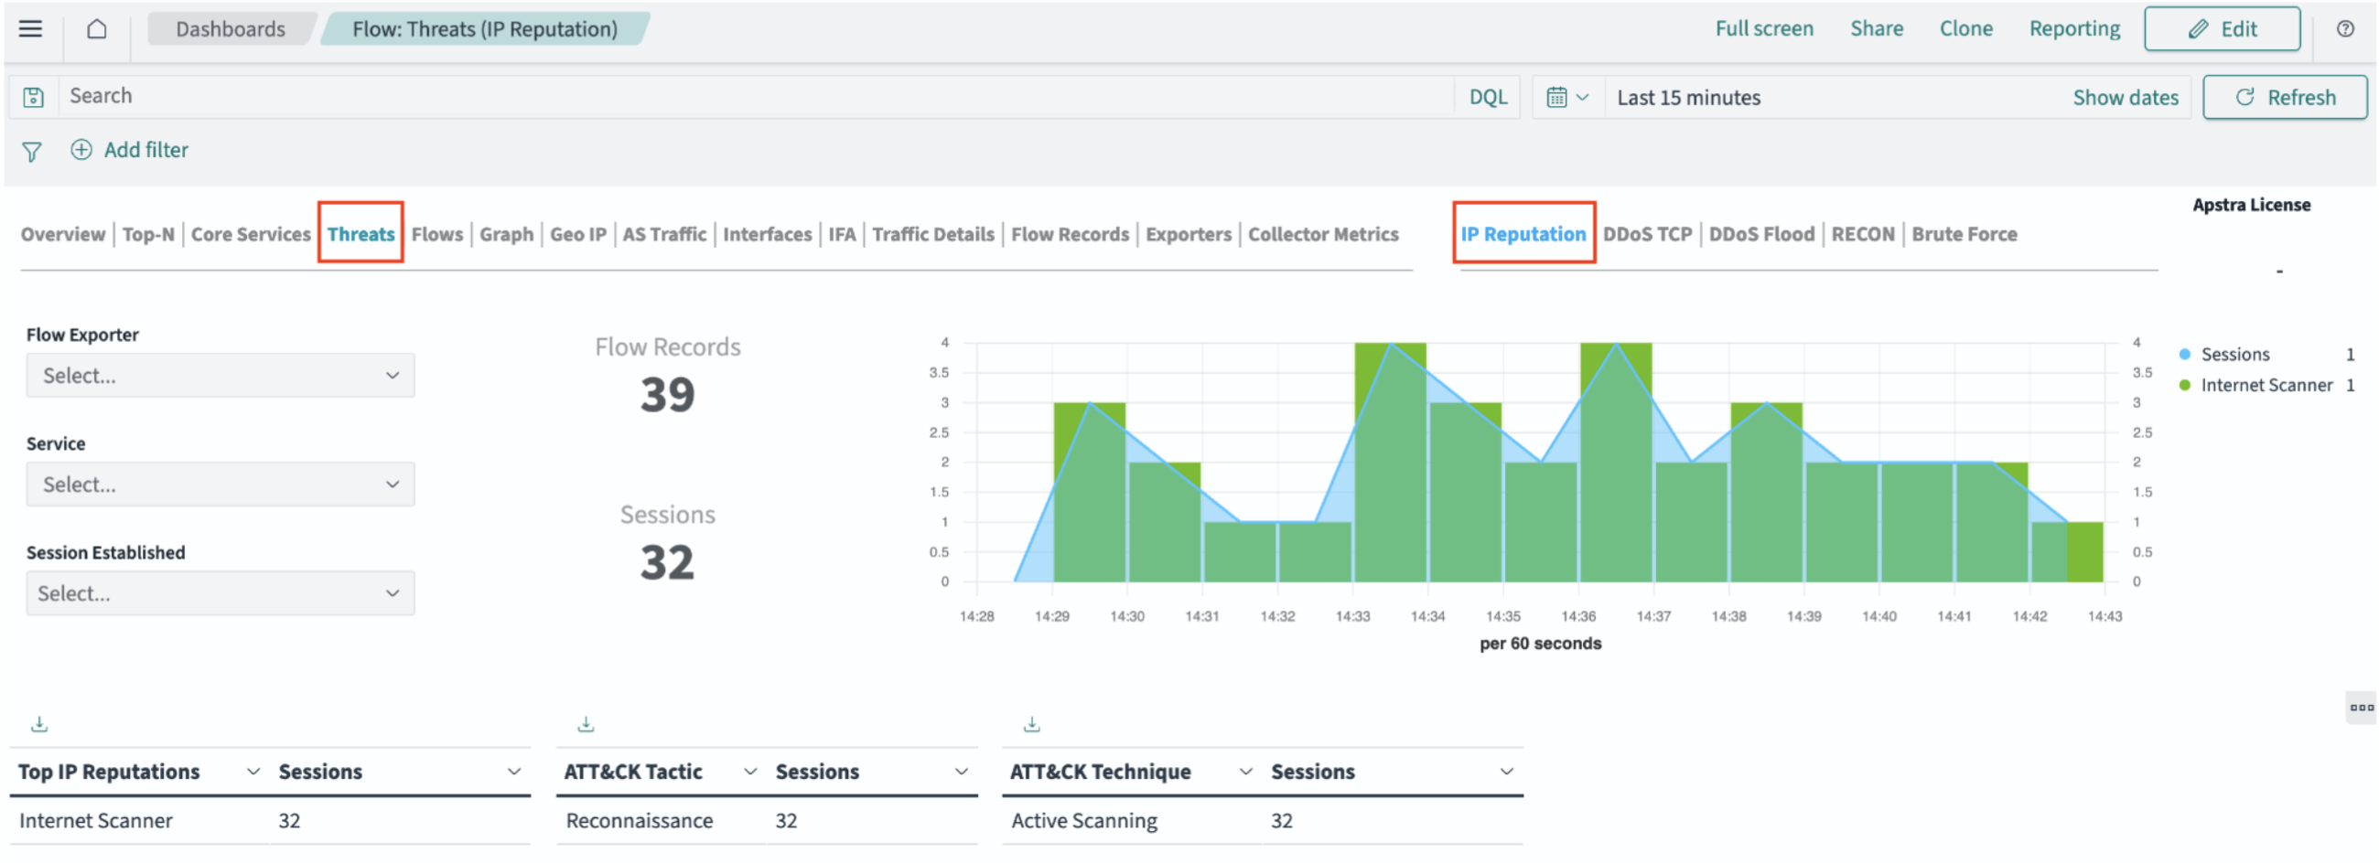Screen dimensions: 2379x863
Task: Switch to the Overview tab
Action: click(63, 234)
